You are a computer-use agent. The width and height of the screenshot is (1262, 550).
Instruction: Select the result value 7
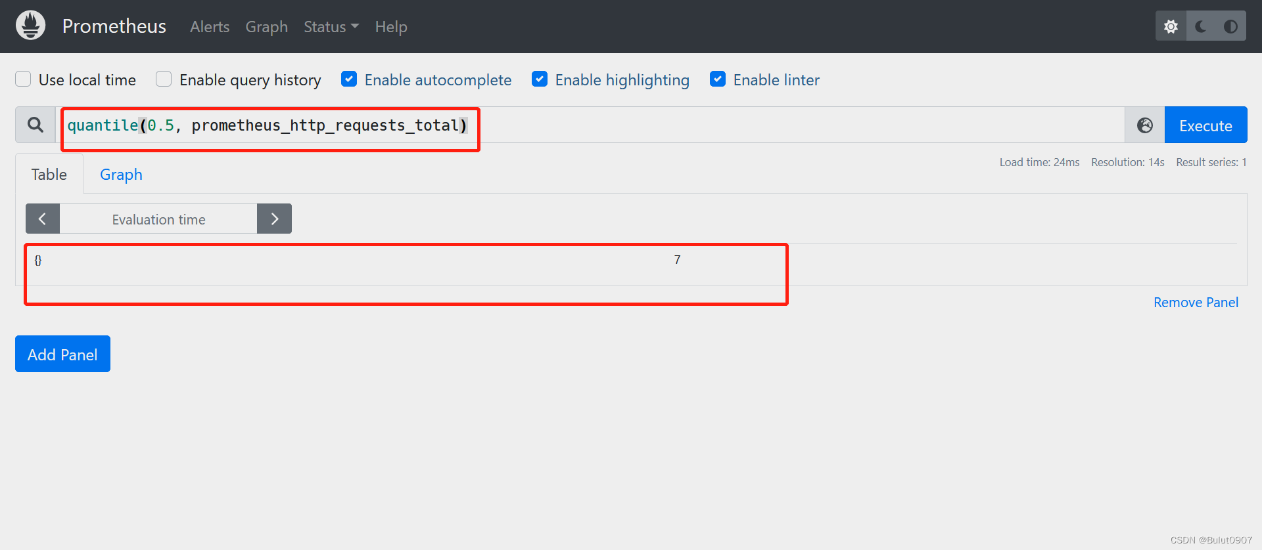(x=677, y=260)
